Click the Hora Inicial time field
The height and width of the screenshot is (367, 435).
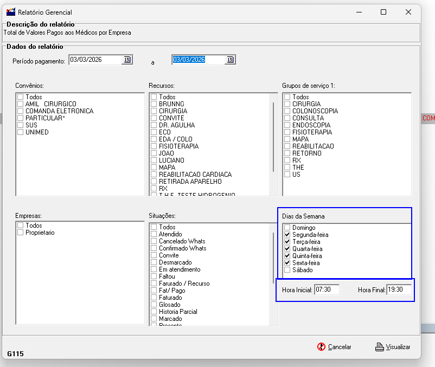[x=327, y=290]
